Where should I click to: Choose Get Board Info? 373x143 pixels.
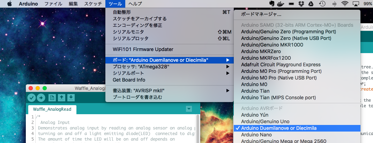tap(170, 80)
